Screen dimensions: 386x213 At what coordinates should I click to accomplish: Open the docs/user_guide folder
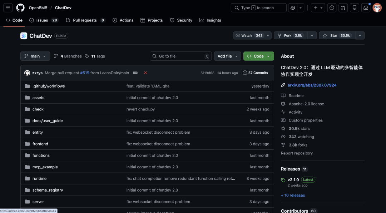48,121
